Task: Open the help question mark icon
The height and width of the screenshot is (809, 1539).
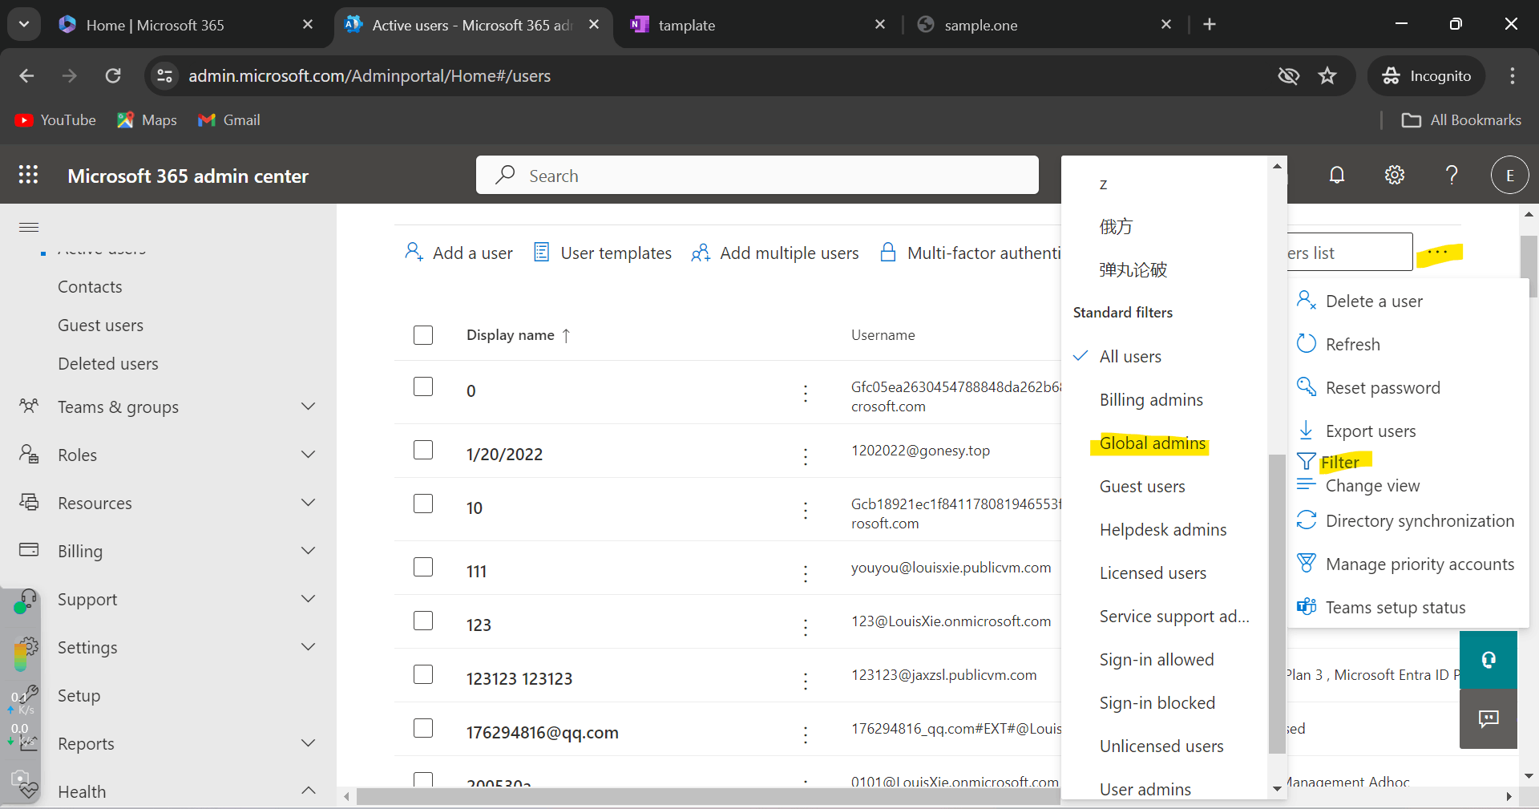Action: click(1452, 175)
